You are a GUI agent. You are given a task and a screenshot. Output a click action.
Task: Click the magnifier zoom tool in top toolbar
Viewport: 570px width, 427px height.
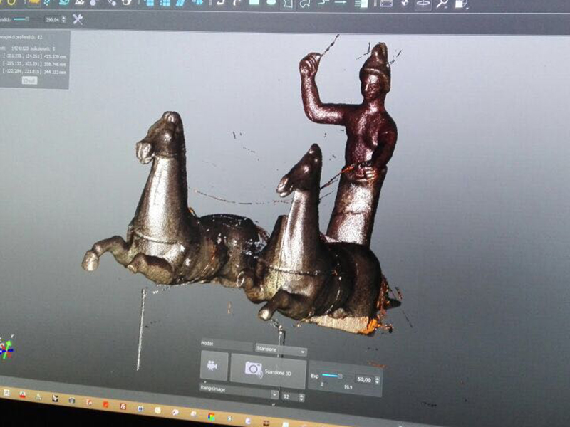442,4
